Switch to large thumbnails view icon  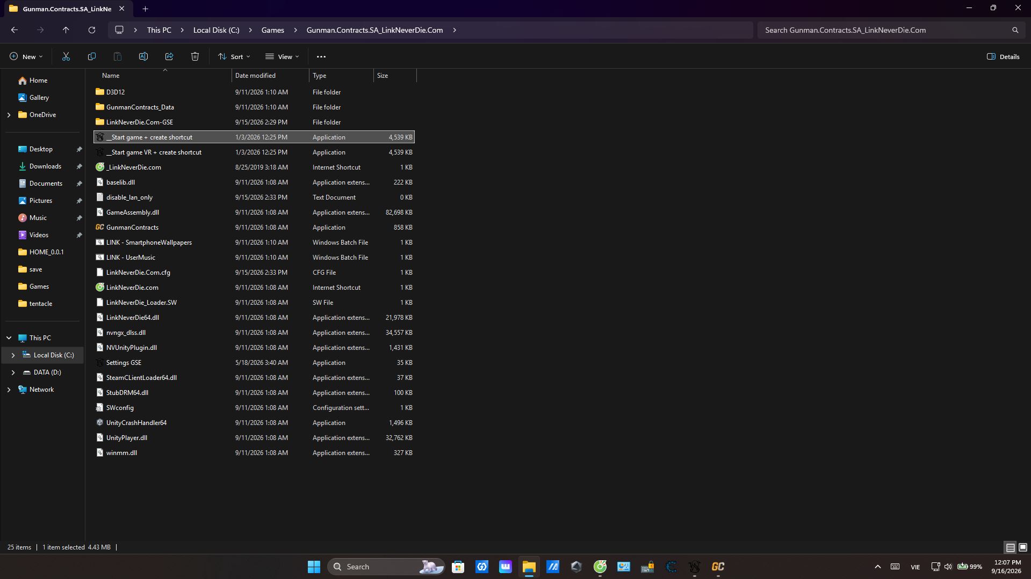coord(1022,547)
